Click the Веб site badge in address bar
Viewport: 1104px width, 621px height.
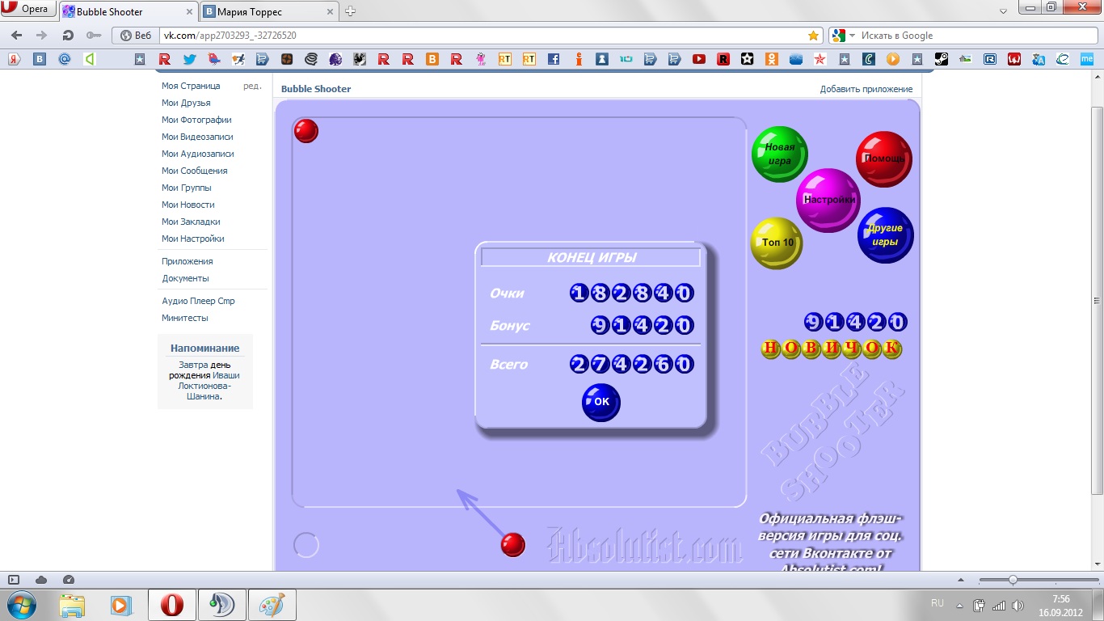point(136,36)
